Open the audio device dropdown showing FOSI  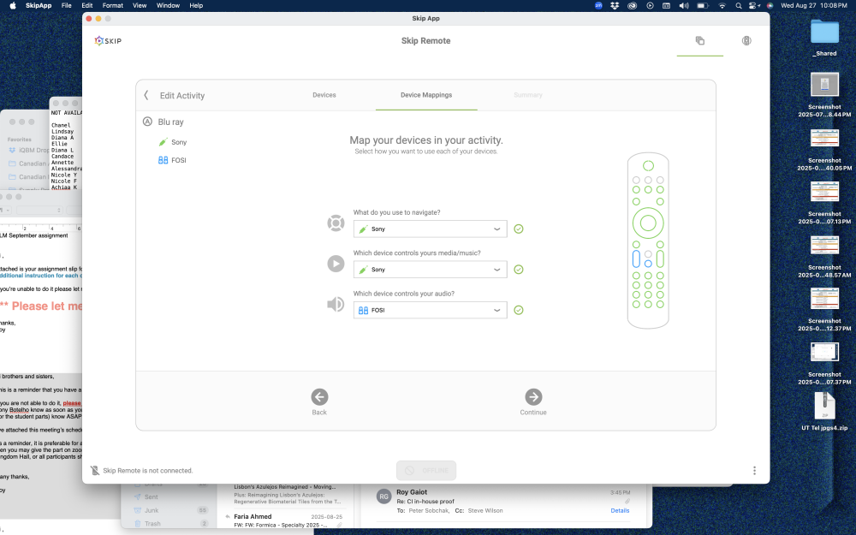point(431,310)
